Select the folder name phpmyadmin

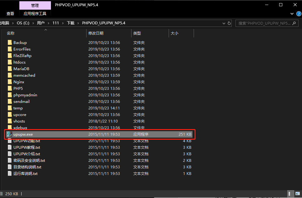point(25,95)
